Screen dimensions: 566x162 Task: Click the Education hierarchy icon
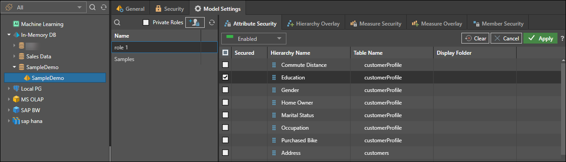tap(274, 78)
